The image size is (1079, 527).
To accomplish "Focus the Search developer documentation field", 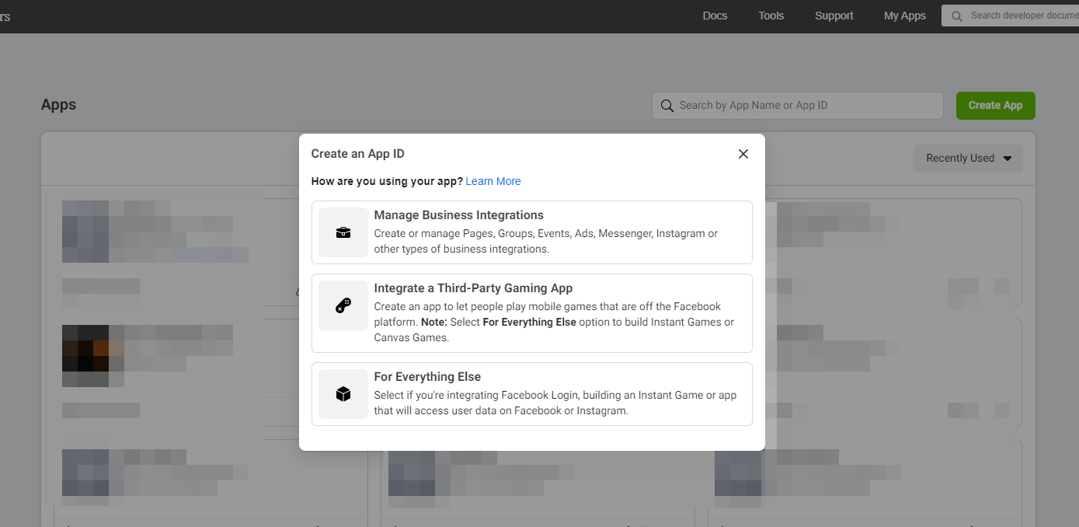I will pos(1010,16).
